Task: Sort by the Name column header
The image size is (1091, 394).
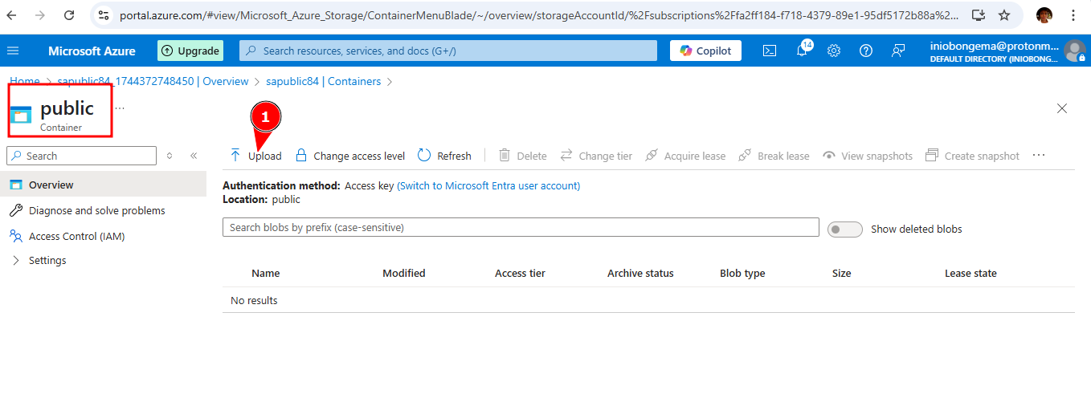Action: (265, 273)
